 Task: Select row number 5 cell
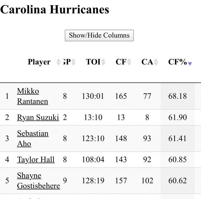(7, 180)
